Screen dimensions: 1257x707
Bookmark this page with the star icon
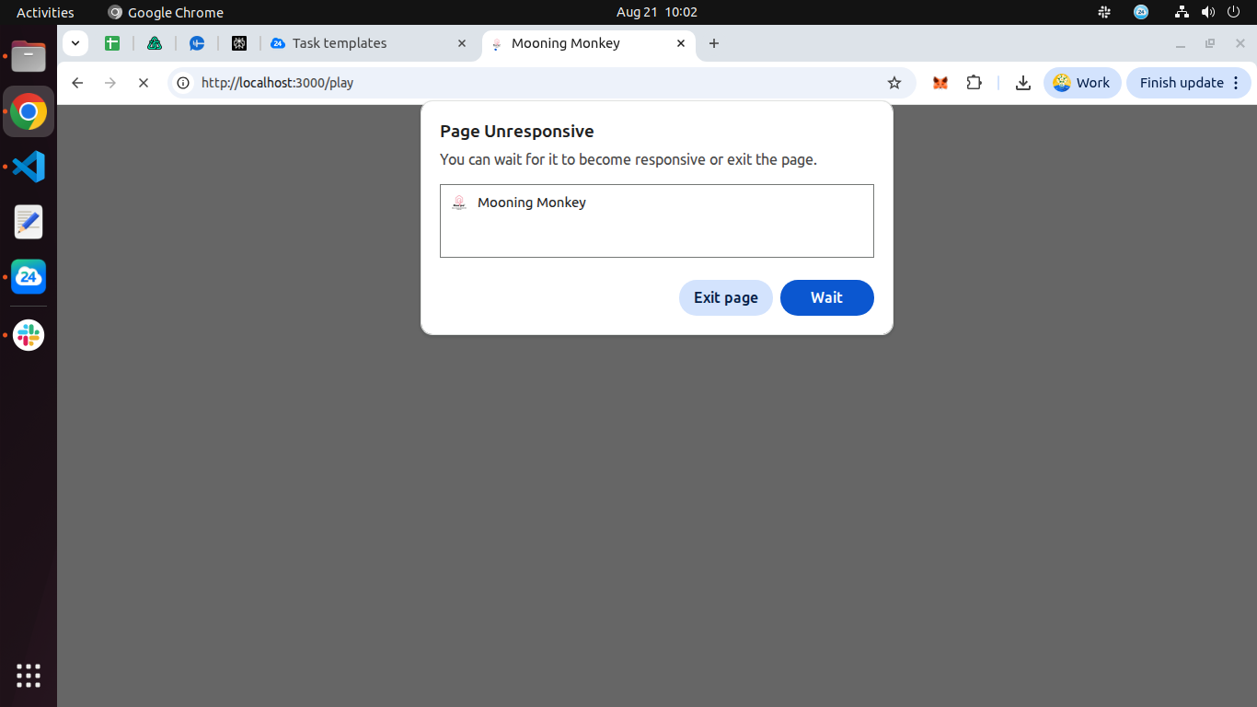[894, 83]
